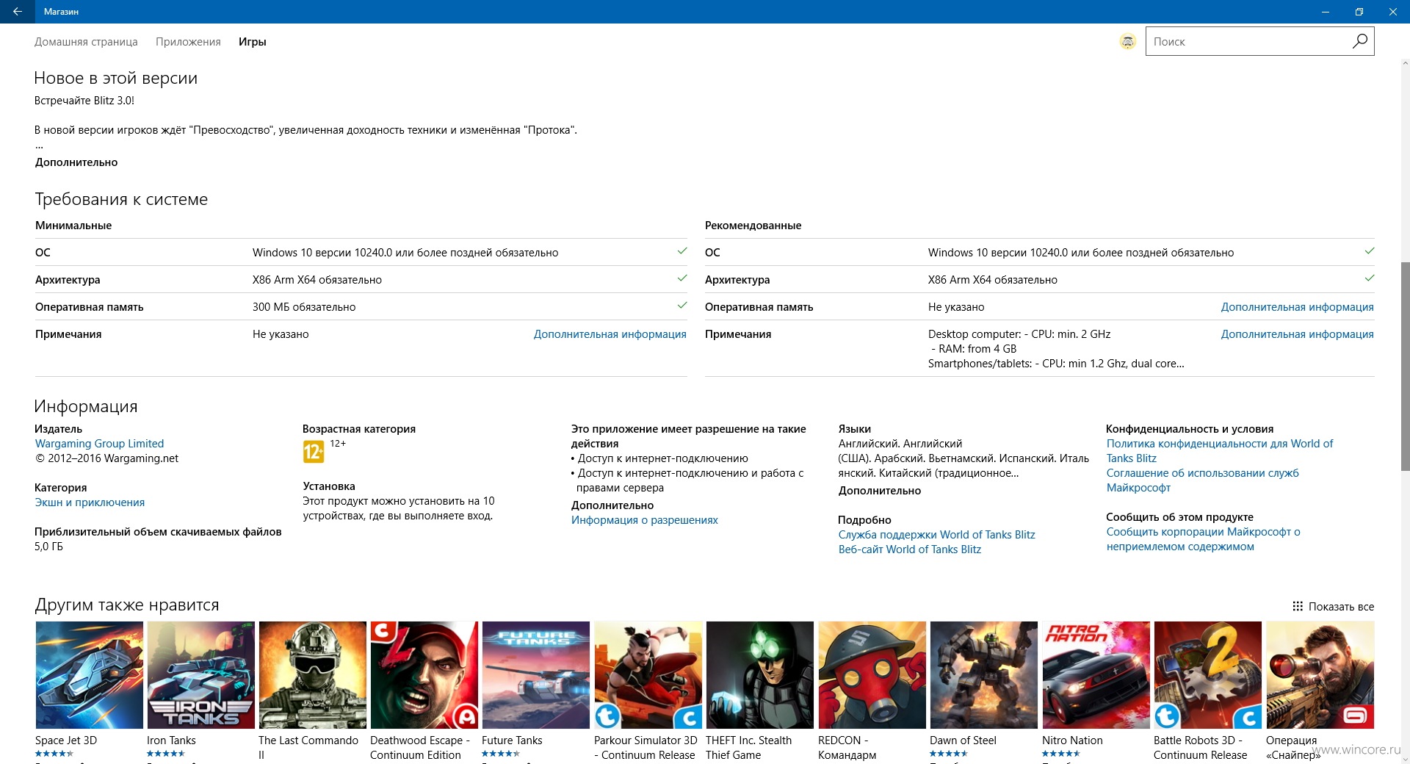
Task: Click the scrollbar down arrow
Action: point(1405,759)
